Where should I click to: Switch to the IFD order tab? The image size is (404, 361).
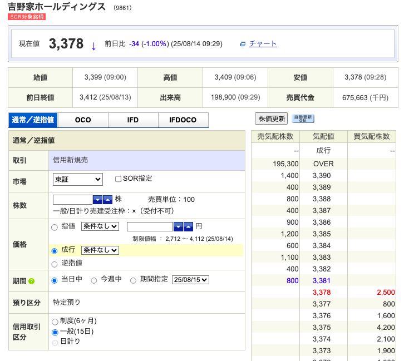133,120
